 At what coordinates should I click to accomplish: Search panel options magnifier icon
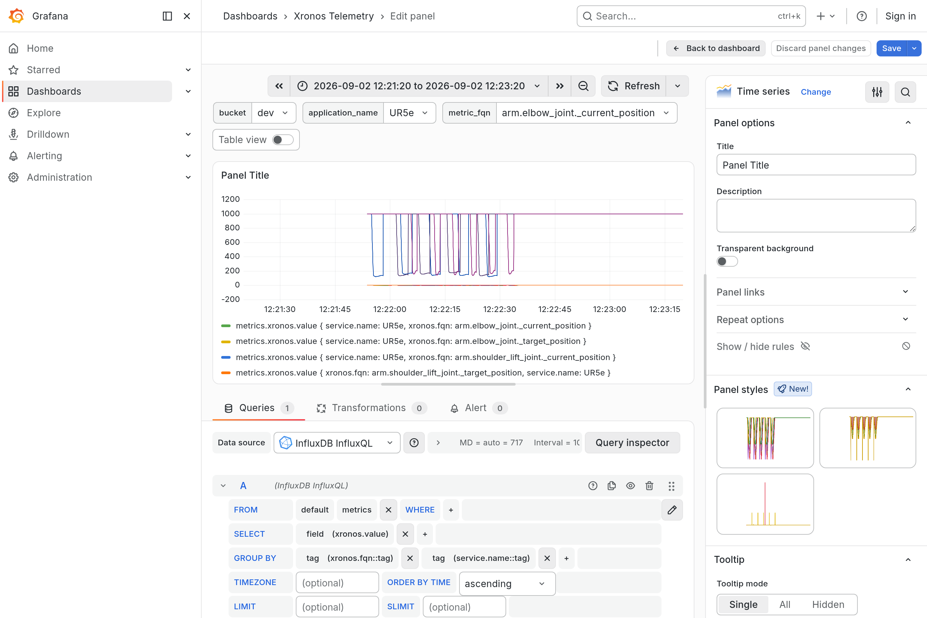(x=905, y=92)
